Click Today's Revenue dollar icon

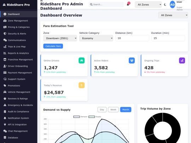(x=82, y=85)
